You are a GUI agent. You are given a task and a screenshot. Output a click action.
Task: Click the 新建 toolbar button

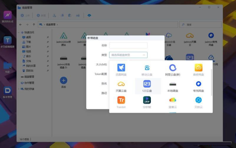(x=41, y=15)
